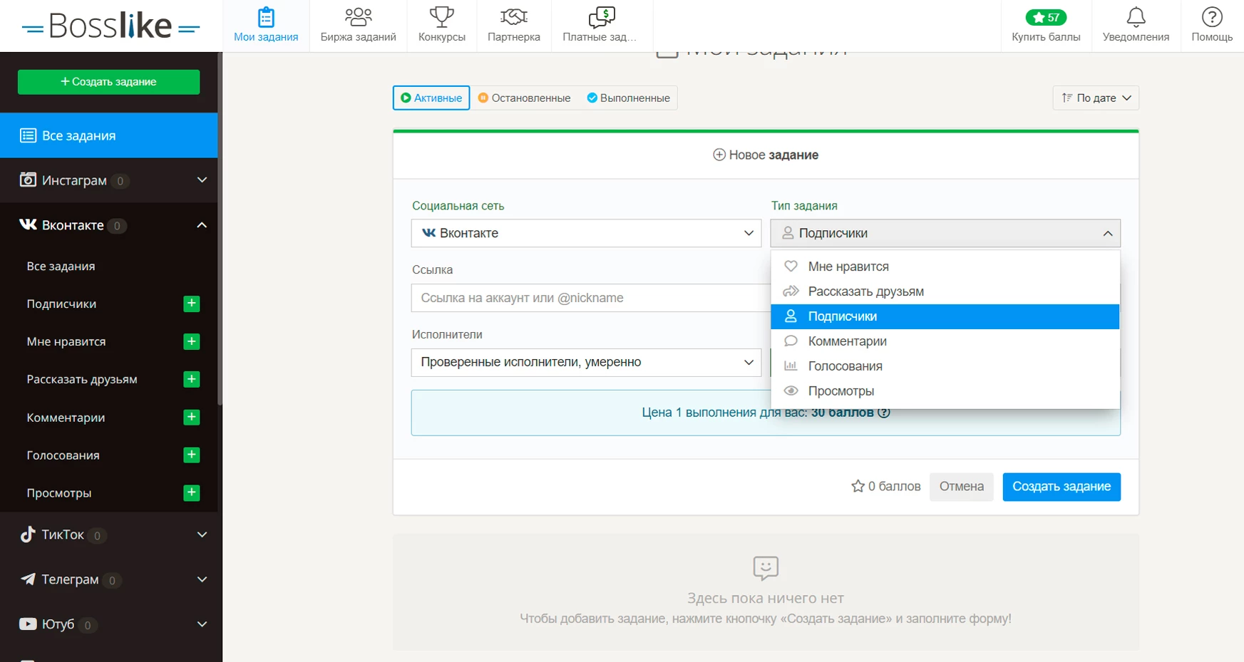This screenshot has width=1244, height=662.
Task: Add a Голосования task via green plus
Action: pyautogui.click(x=192, y=455)
